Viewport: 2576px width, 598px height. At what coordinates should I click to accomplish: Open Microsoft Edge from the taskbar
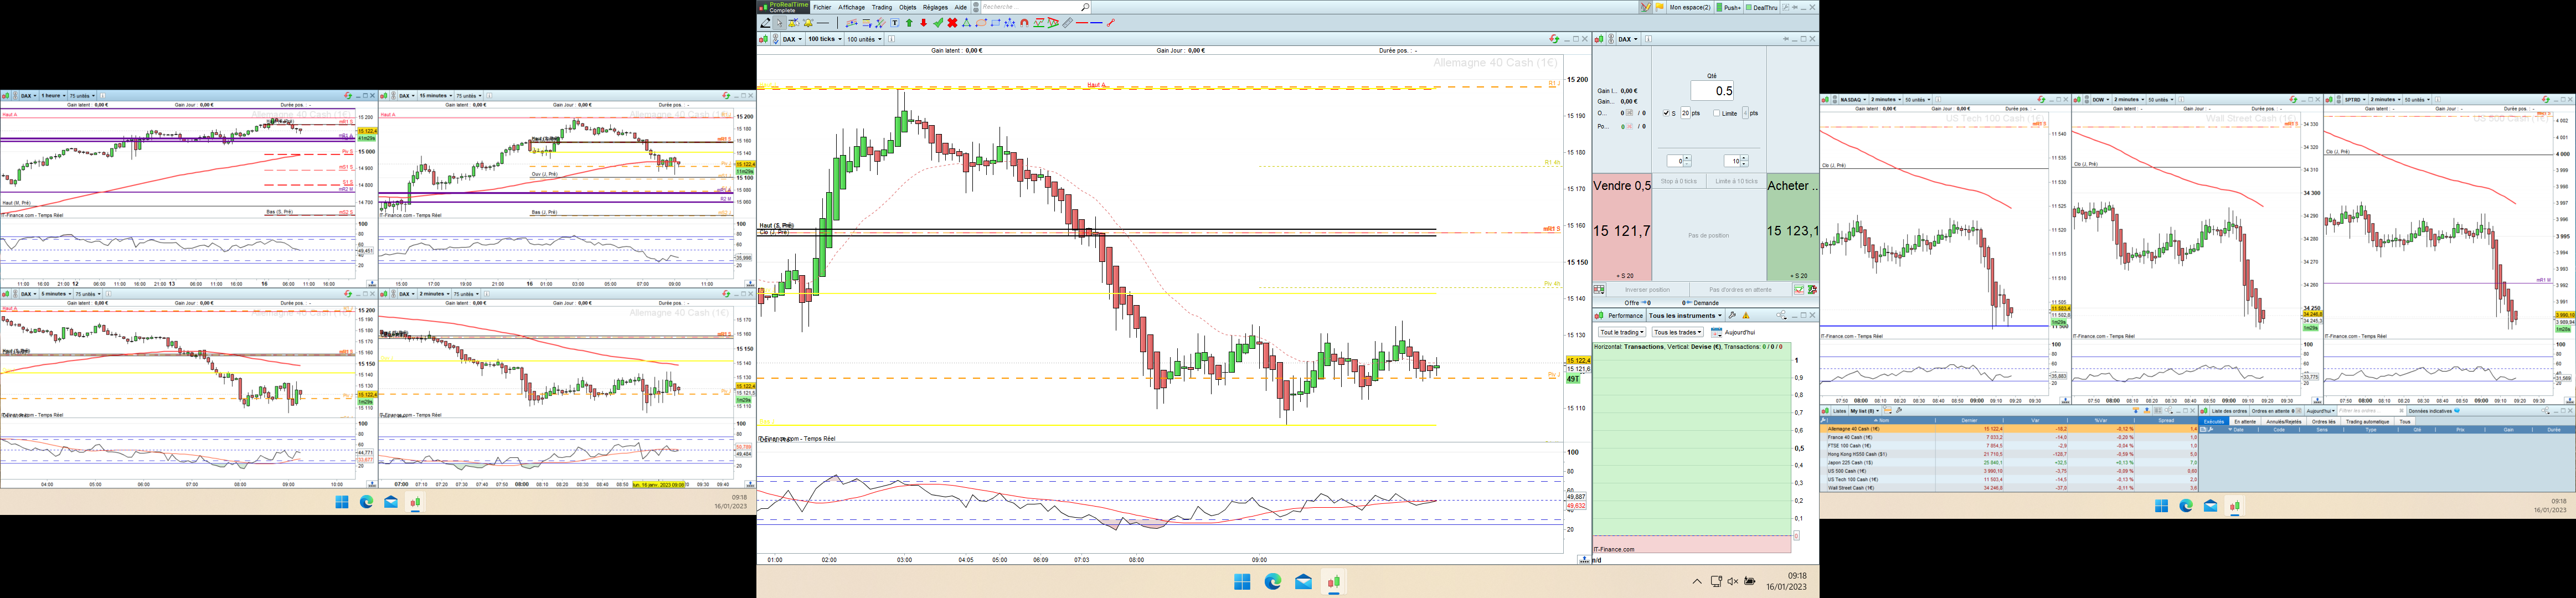[1273, 582]
